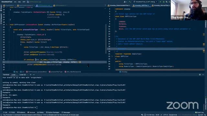Toggle tool window bars icon in bottom-left corner
Image resolution: width=207 pixels, height=116 pixels.
1,115
